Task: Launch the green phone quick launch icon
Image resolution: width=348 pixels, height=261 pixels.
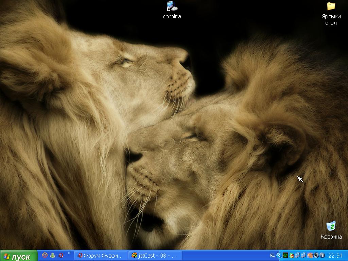Action: (x=53, y=255)
